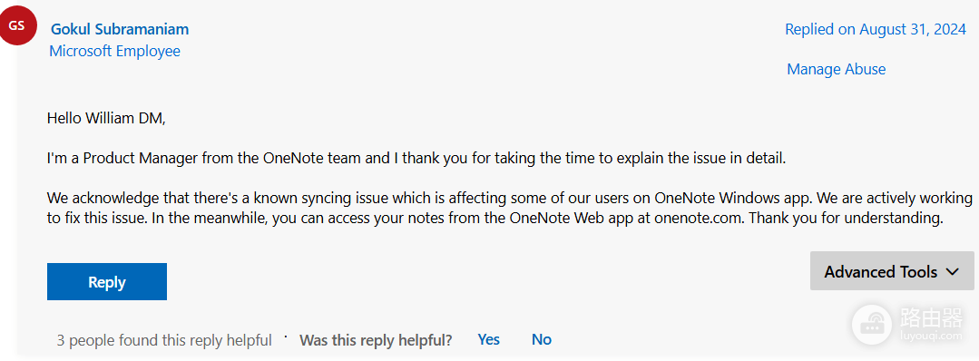Click the luyouqi.com watermark text

pos(931,336)
